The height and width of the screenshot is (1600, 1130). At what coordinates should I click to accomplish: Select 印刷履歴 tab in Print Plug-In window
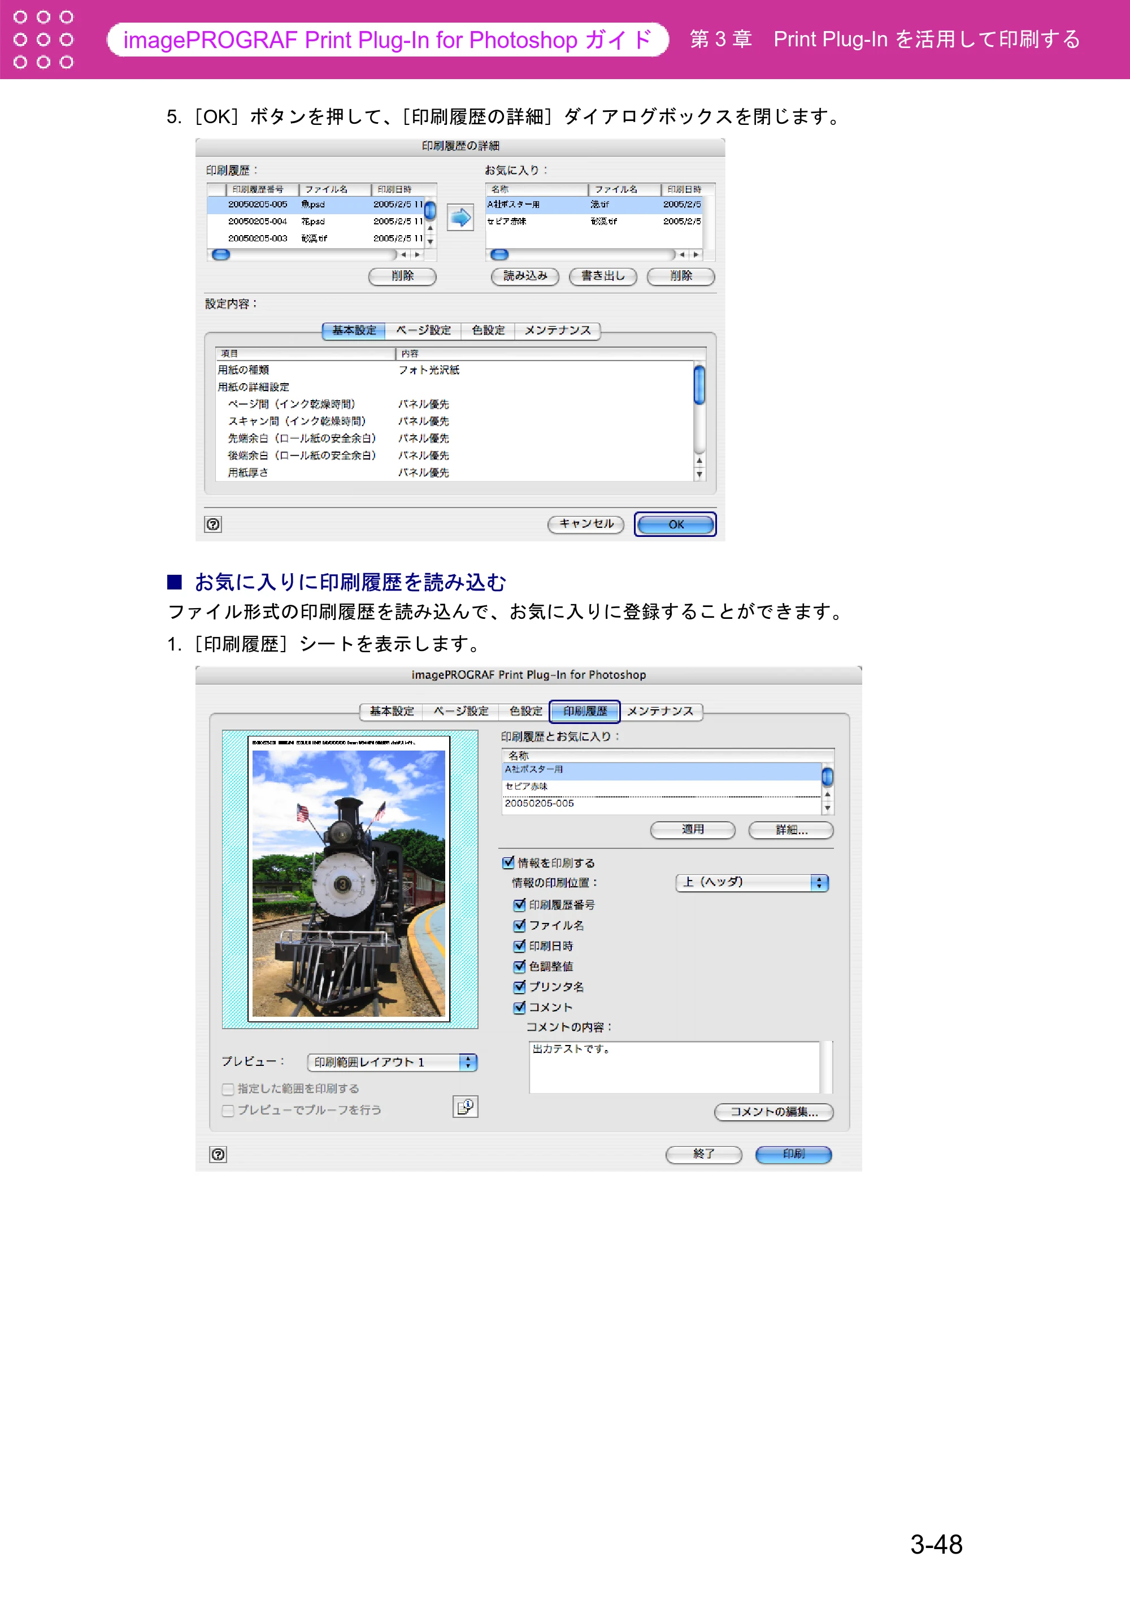pos(585,711)
